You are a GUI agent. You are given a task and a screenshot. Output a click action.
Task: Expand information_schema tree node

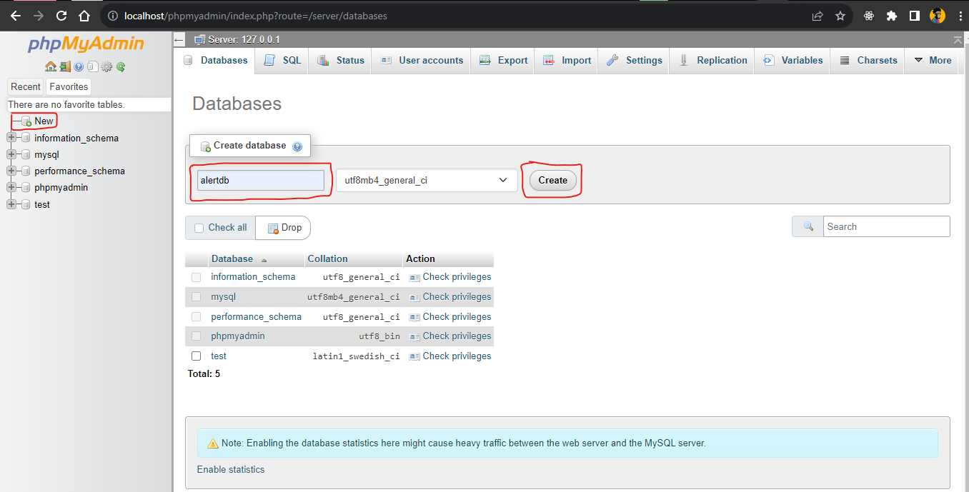click(11, 138)
